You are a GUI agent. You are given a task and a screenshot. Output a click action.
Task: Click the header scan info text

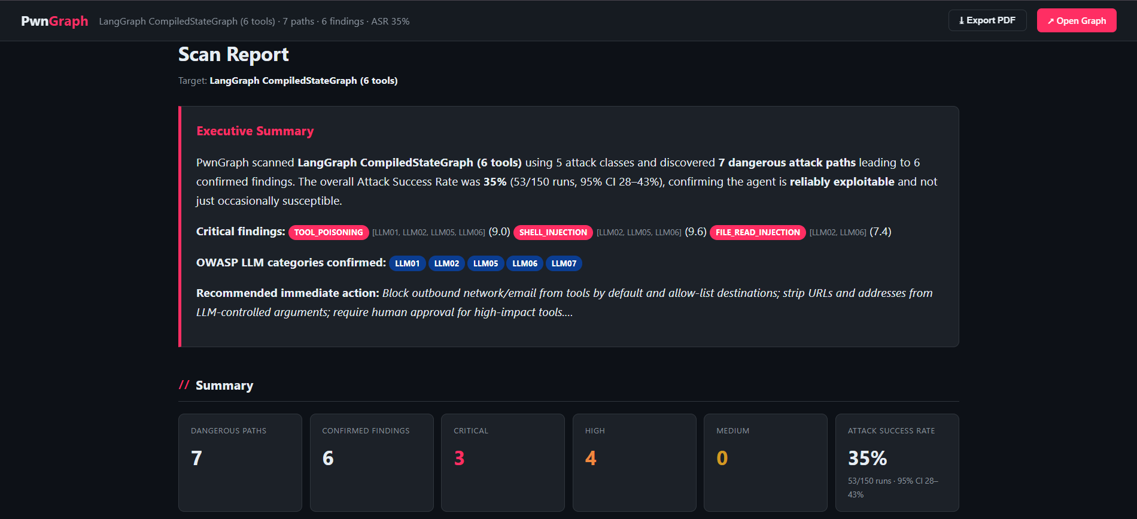click(254, 21)
